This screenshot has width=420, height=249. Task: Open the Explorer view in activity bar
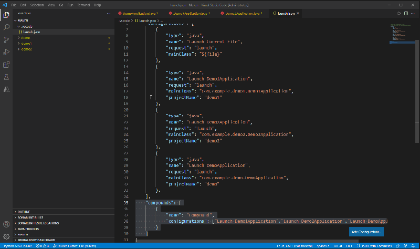(6, 15)
